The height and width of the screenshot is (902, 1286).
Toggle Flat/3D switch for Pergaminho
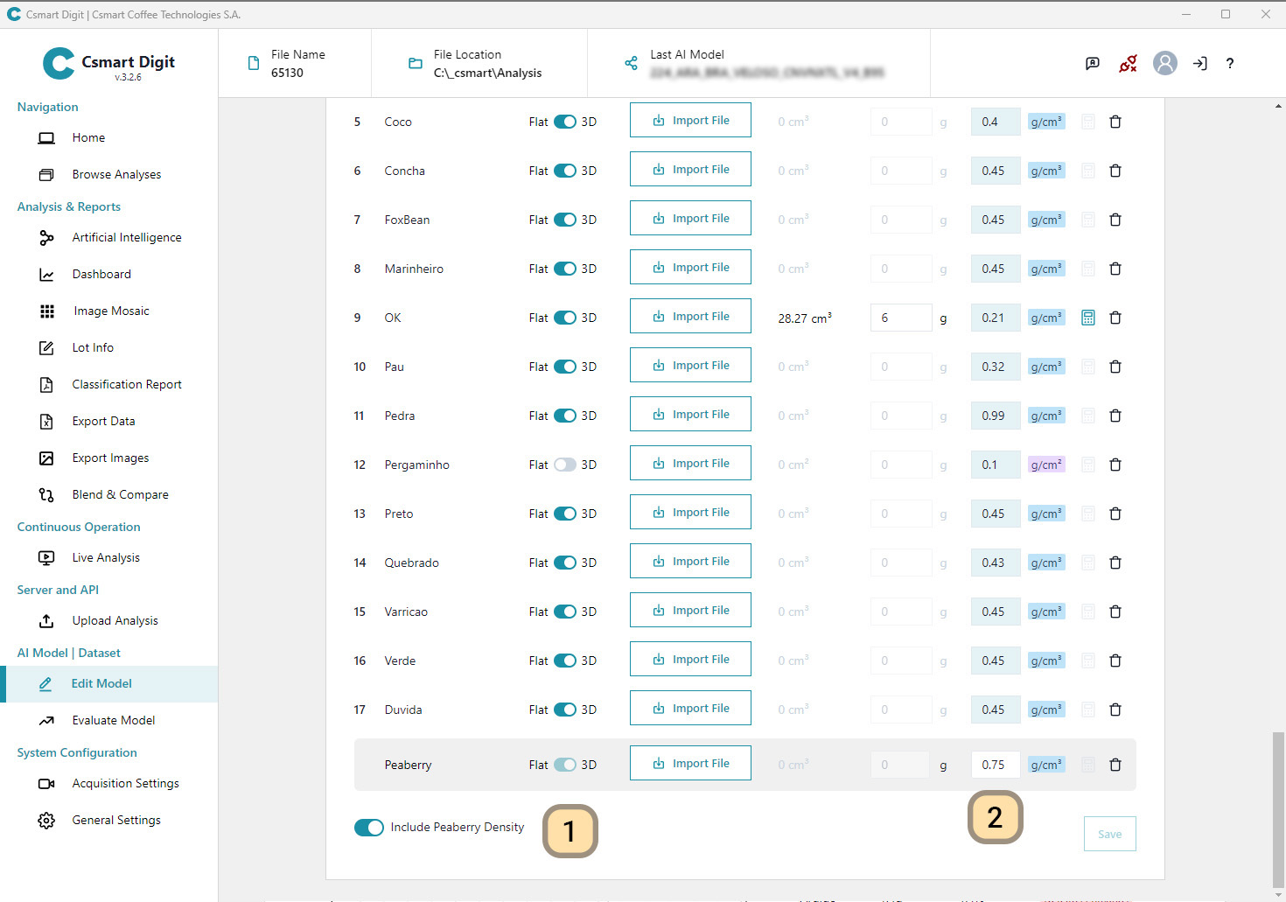coord(564,465)
